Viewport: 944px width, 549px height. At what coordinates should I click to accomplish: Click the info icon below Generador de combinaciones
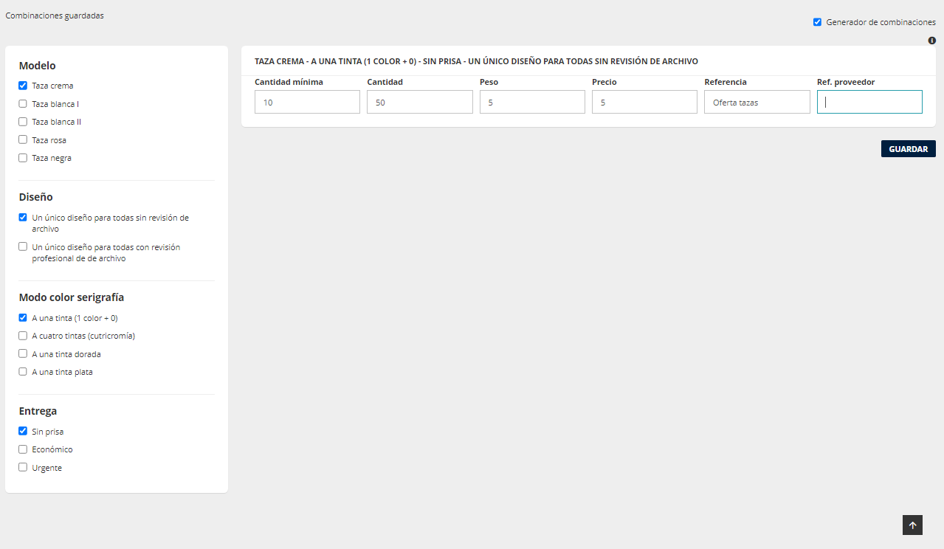[932, 41]
